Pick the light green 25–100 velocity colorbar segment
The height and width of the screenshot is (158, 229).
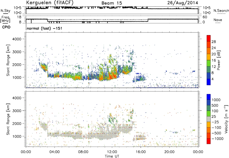pyautogui.click(x=209, y=114)
